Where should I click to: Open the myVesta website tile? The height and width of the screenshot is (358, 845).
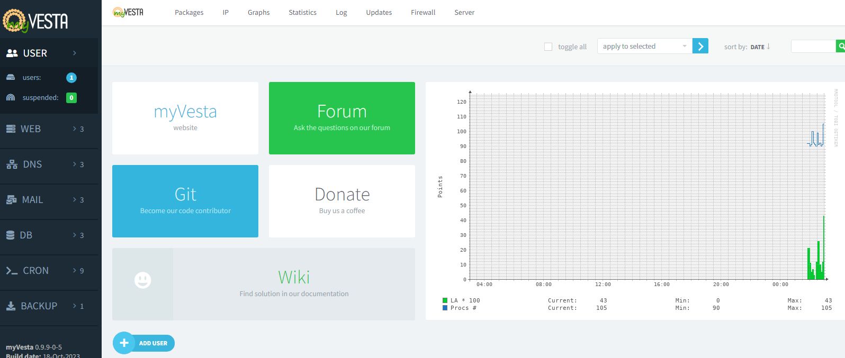tap(185, 118)
